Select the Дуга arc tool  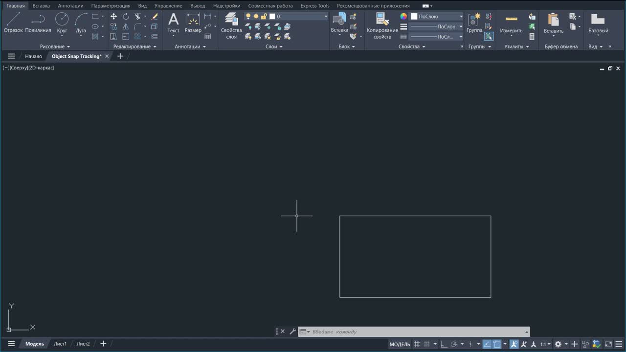click(x=81, y=23)
